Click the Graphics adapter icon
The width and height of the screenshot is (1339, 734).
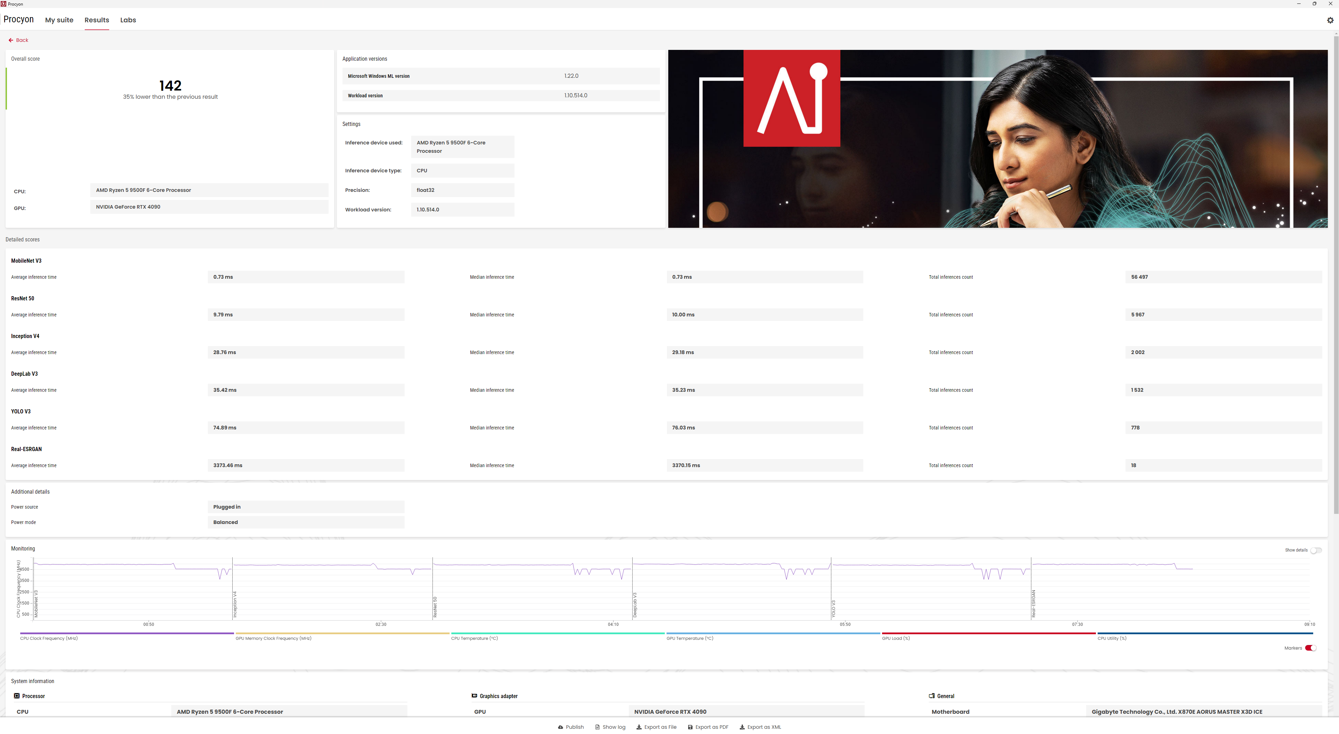474,696
